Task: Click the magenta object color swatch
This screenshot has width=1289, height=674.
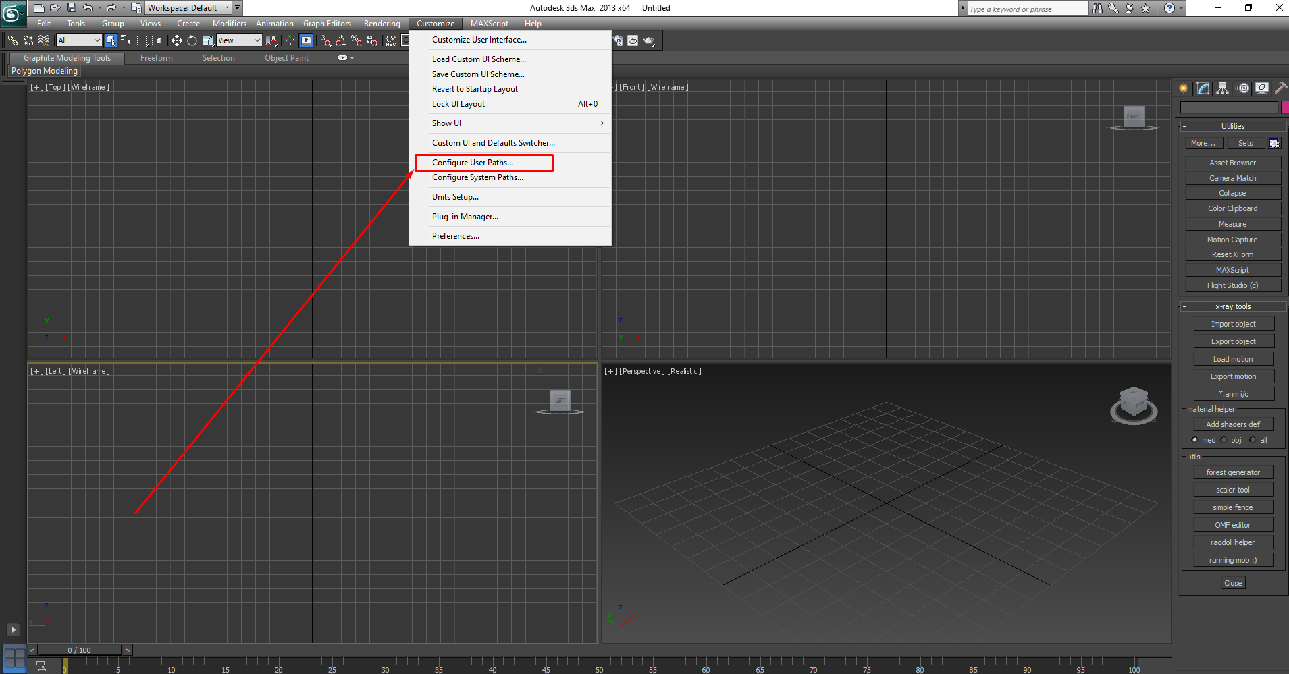Action: [x=1285, y=107]
